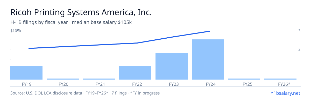Select the FY23 filings bar
311x103 pixels.
[172, 66]
